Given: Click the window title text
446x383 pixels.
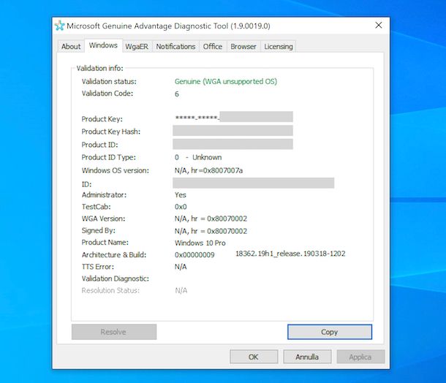Looking at the screenshot, I should pyautogui.click(x=168, y=26).
